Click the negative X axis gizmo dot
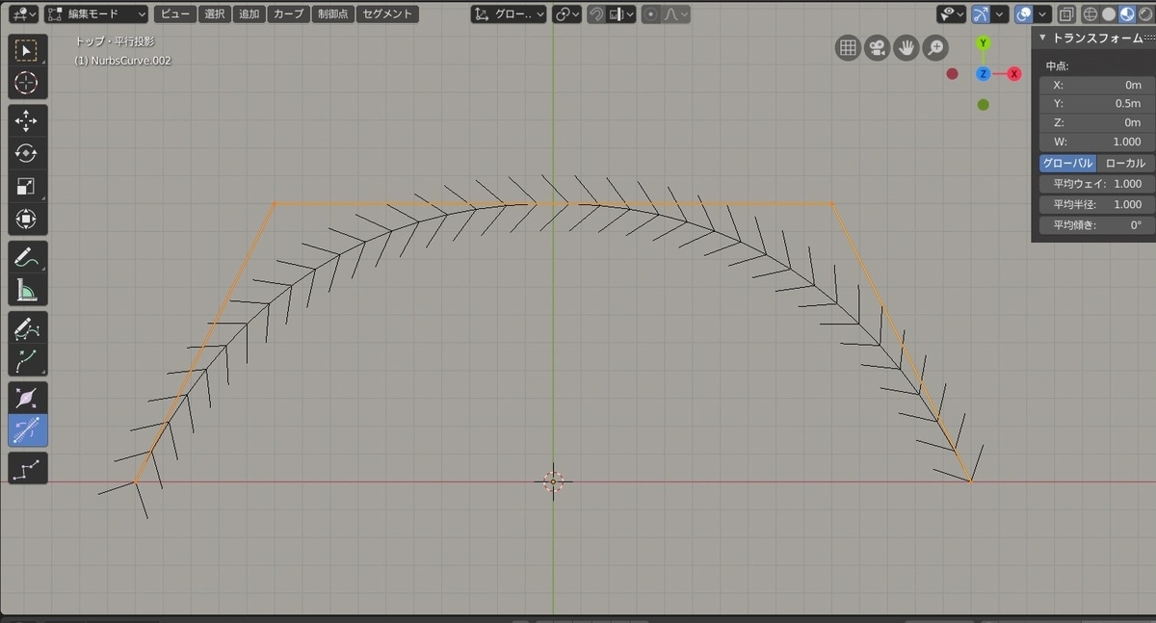This screenshot has width=1156, height=623. (x=953, y=74)
